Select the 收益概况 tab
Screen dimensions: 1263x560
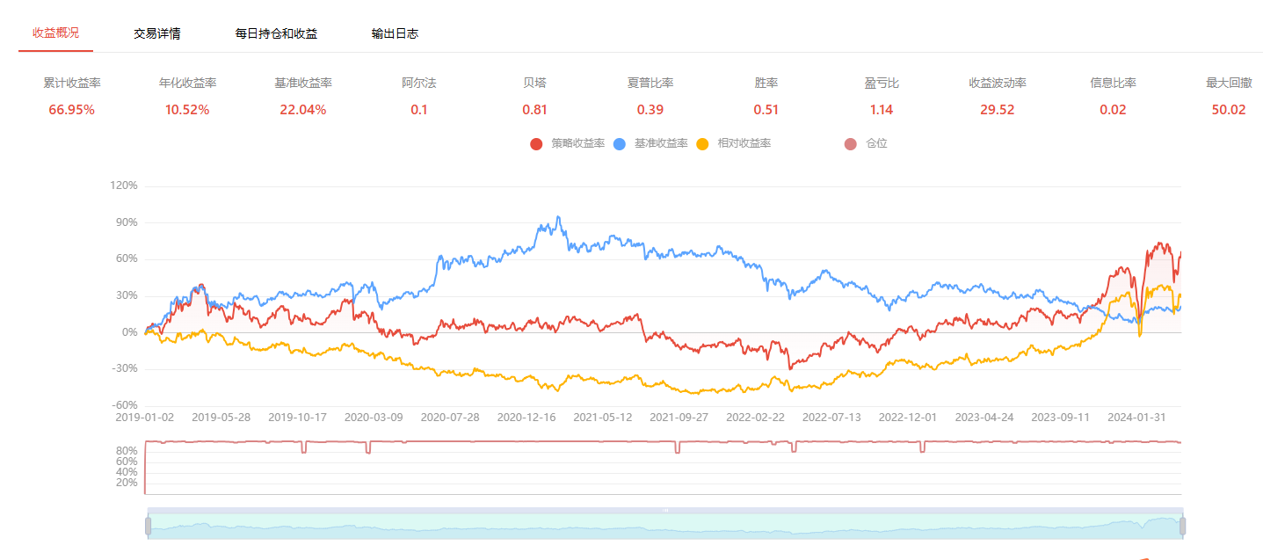(55, 33)
